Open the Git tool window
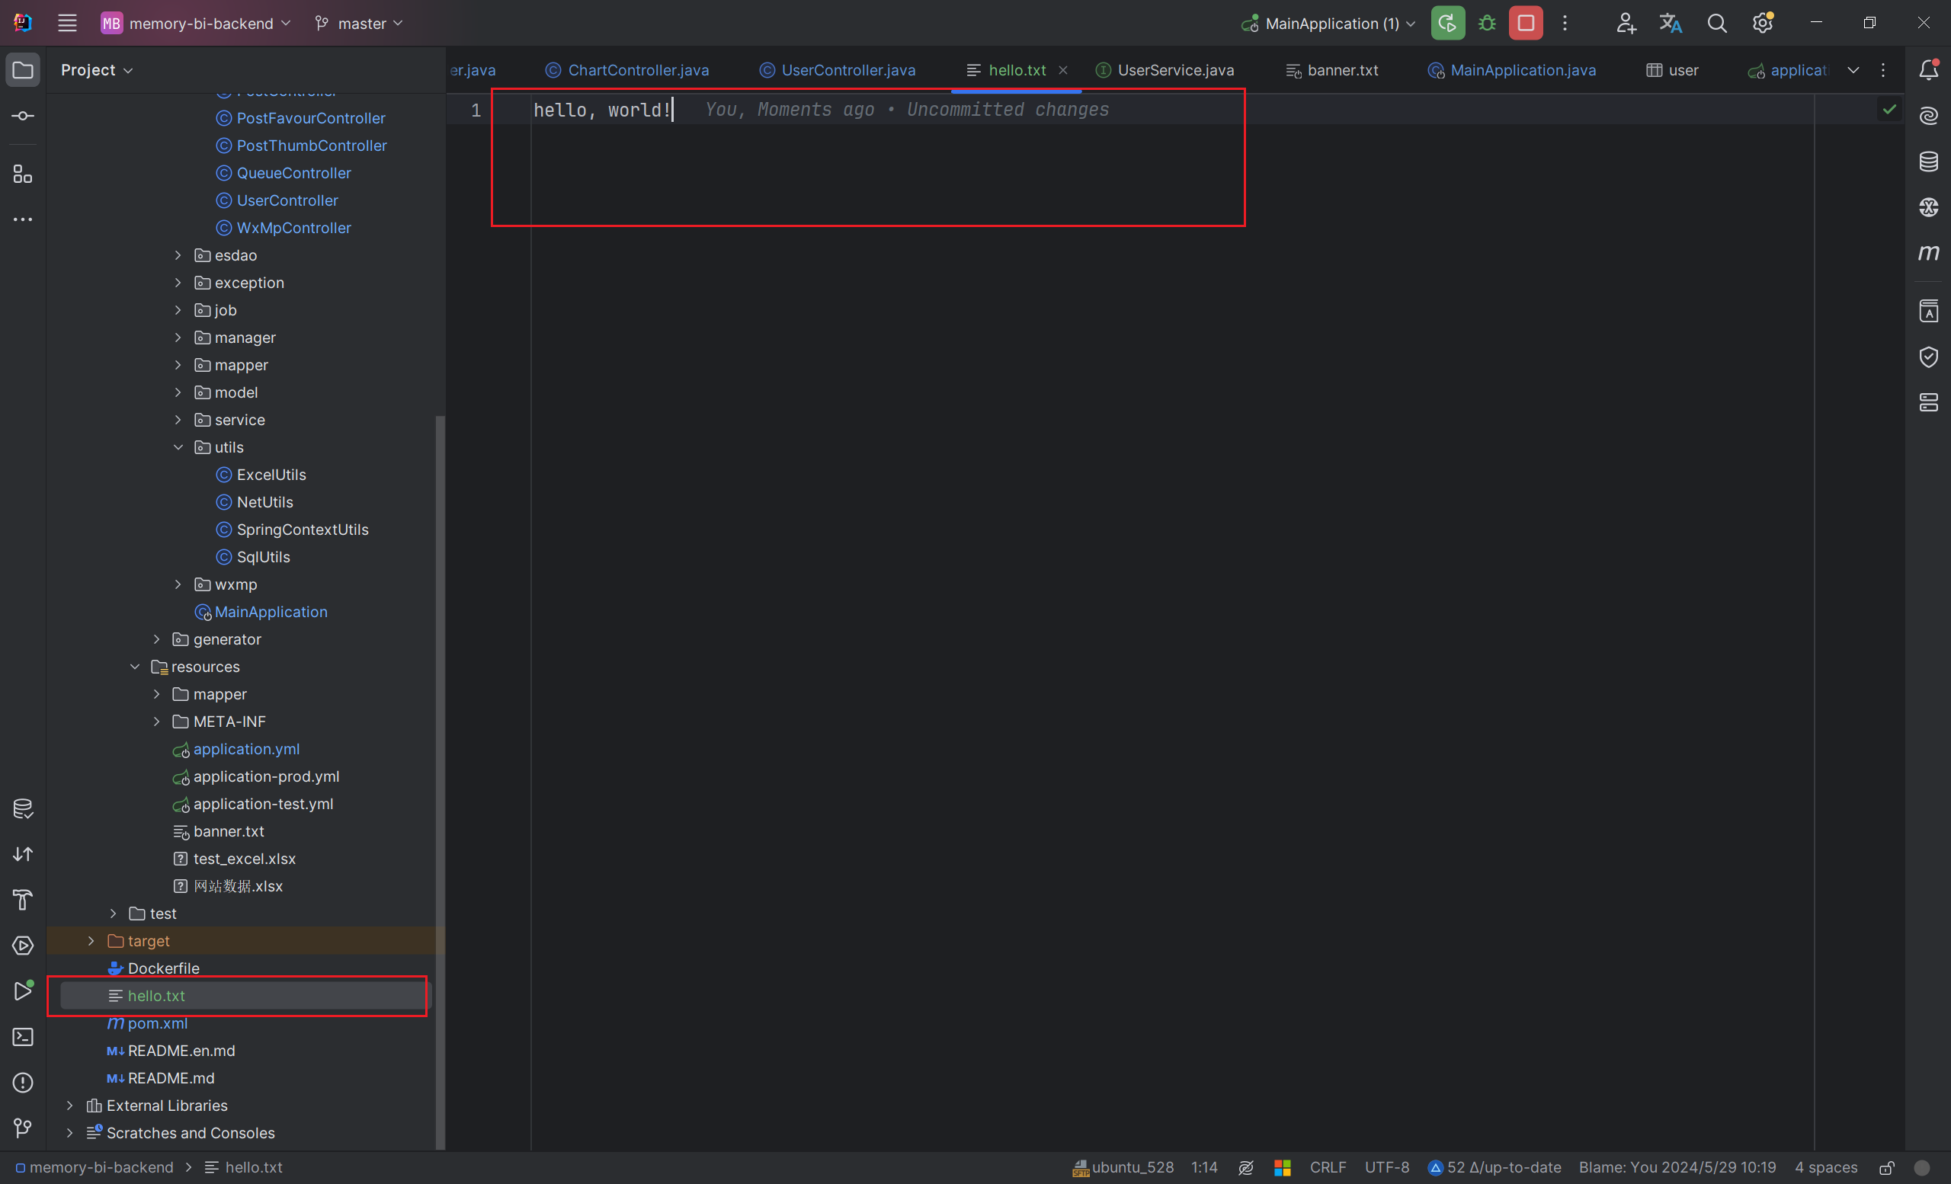Image resolution: width=1951 pixels, height=1184 pixels. coord(23,1128)
